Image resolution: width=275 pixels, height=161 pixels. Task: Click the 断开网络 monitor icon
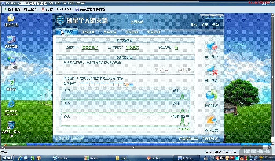pyautogui.click(x=211, y=70)
